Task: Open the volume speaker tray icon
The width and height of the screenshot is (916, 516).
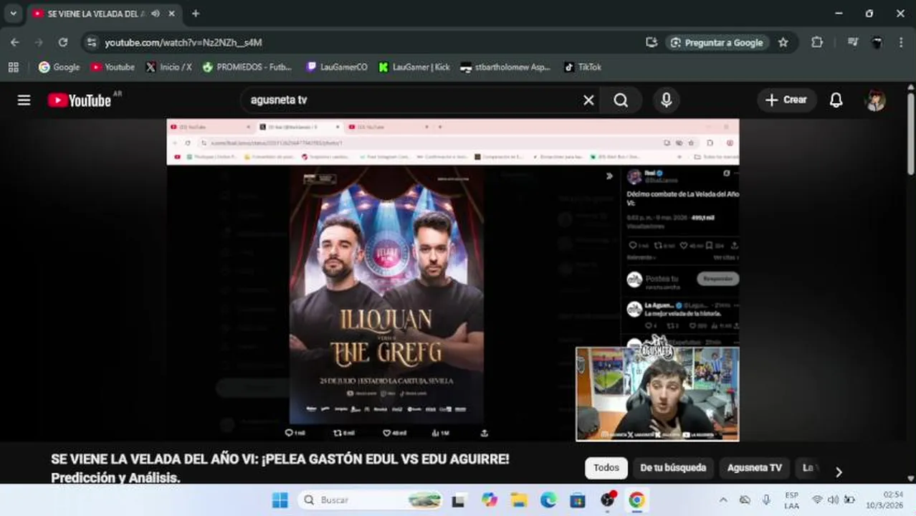Action: click(833, 500)
